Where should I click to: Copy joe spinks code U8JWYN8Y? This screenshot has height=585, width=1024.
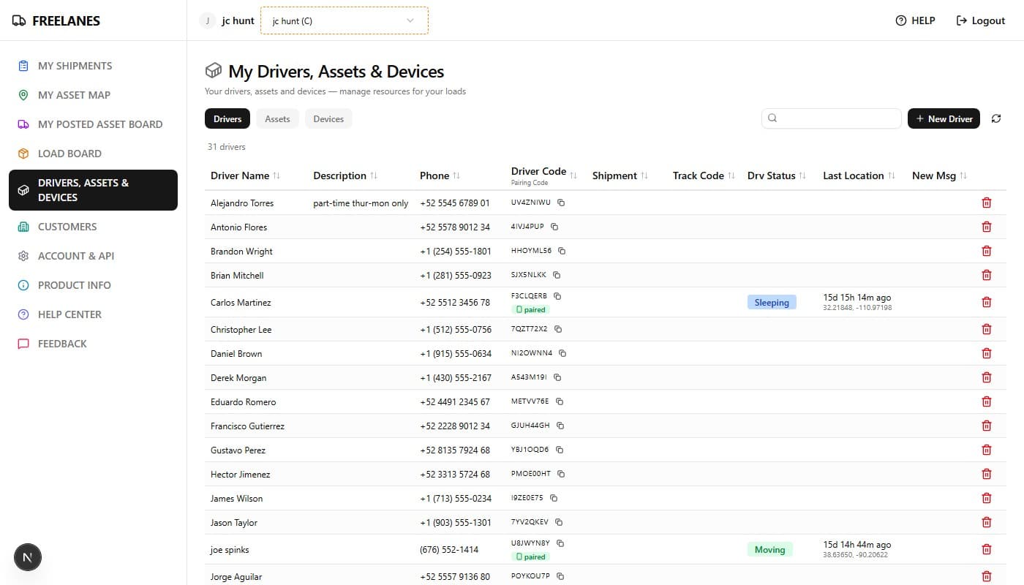[x=560, y=543]
